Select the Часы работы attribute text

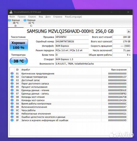tap(28, 110)
